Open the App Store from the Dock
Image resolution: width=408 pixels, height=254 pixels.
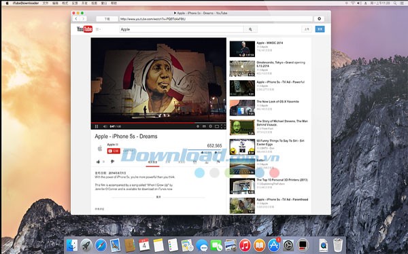274,245
